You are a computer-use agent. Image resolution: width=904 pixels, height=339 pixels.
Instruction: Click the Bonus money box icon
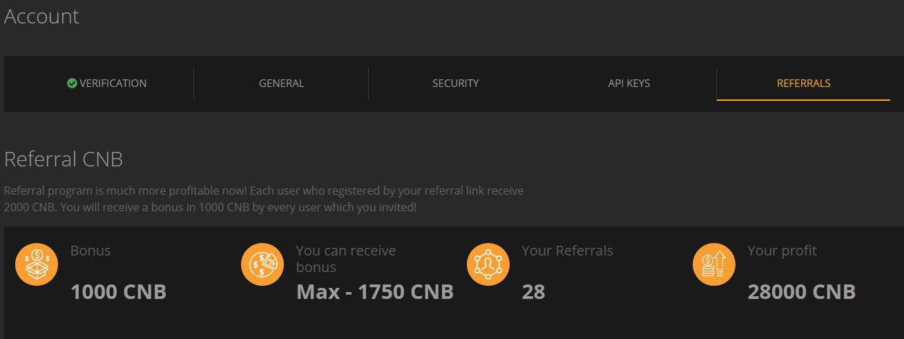click(37, 264)
